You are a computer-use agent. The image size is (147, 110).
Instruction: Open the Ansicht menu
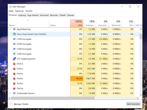[29, 11]
